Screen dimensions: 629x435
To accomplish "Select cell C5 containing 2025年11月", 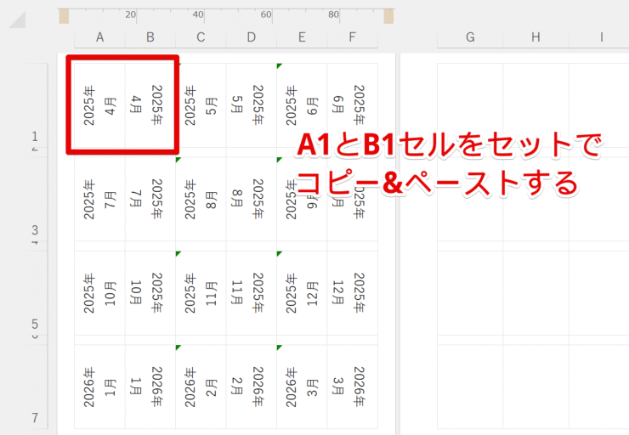I will click(201, 292).
